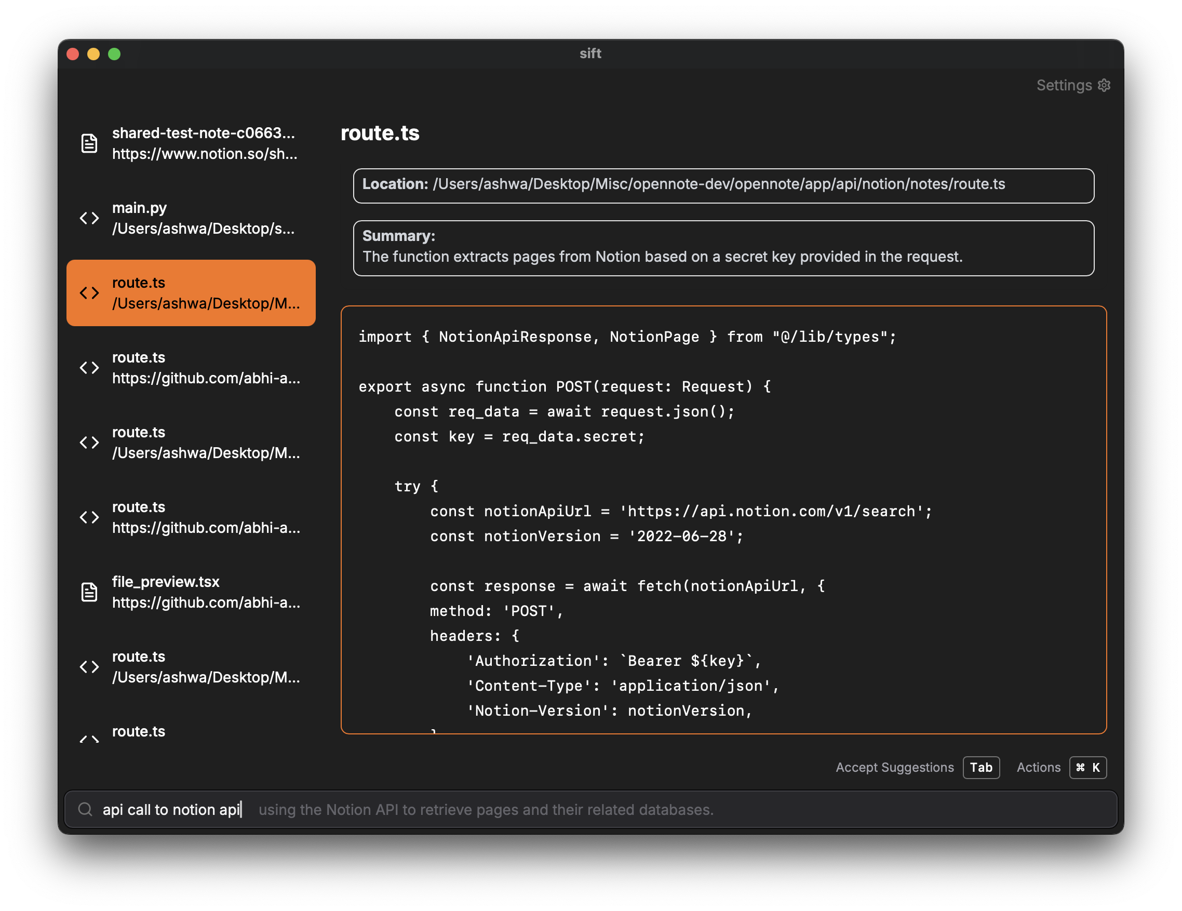Click document icon beside file_preview.tsx
1182x911 pixels.
coord(89,592)
